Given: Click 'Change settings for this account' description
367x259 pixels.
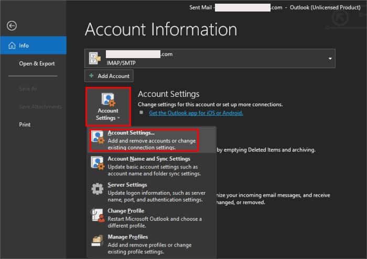Looking at the screenshot, I should [210, 105].
